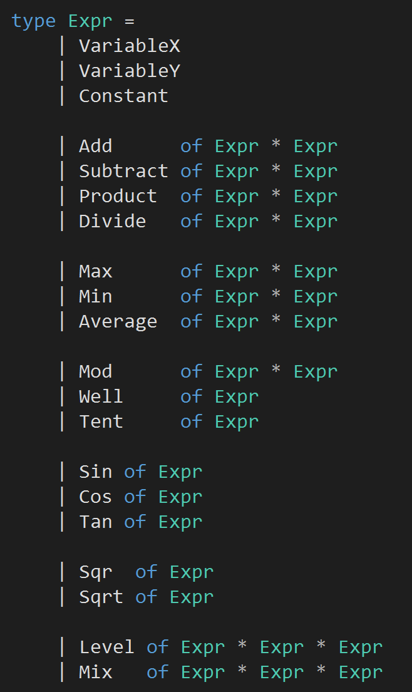The width and height of the screenshot is (412, 692).
Task: Place cursor on VariableX case
Action: [130, 46]
